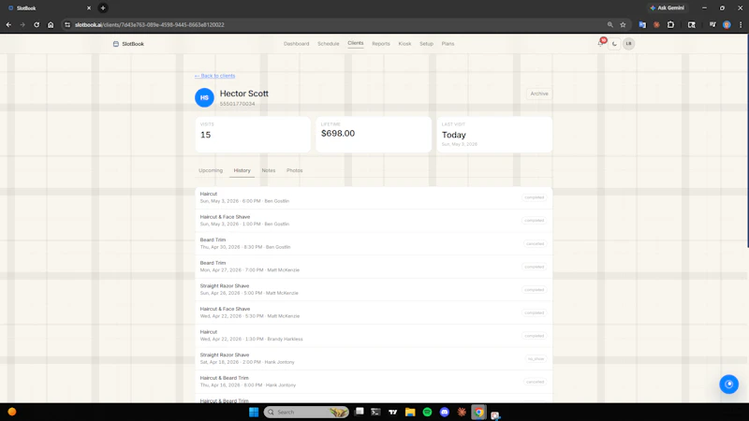The width and height of the screenshot is (749, 421).
Task: Open the Haircut May 3 6:00 PM entry
Action: point(374,197)
